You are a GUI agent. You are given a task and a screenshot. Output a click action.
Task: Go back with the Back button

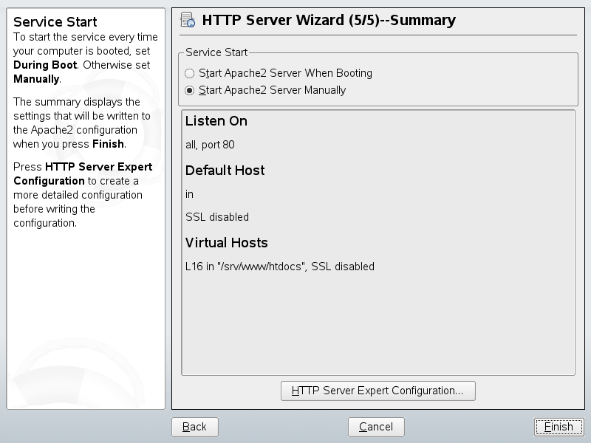click(x=194, y=427)
